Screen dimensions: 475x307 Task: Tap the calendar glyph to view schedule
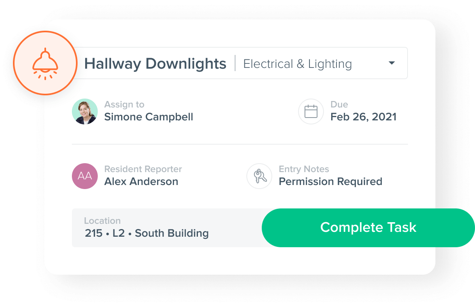click(x=311, y=111)
